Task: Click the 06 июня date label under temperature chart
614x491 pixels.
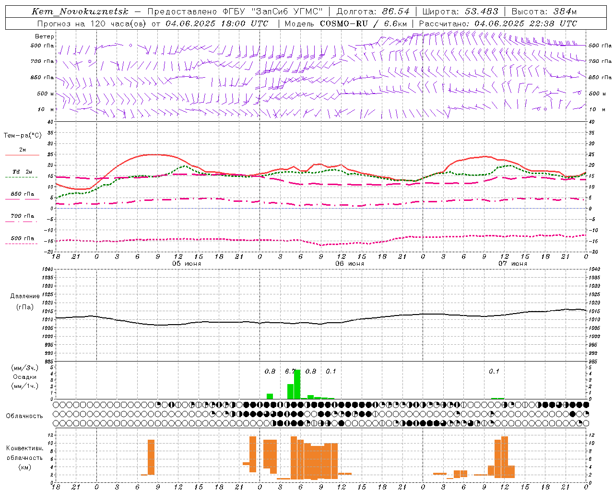Action: pyautogui.click(x=350, y=264)
